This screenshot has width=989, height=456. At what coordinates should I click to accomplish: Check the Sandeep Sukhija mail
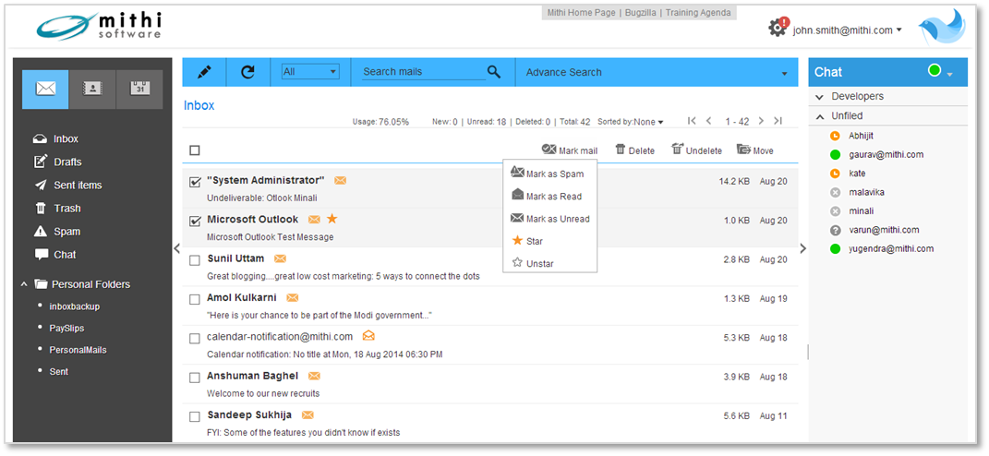[x=195, y=417]
